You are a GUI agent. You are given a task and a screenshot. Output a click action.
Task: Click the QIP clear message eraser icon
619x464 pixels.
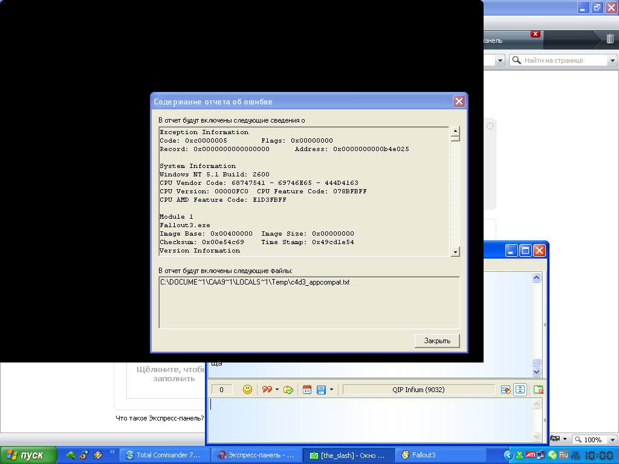coord(505,390)
